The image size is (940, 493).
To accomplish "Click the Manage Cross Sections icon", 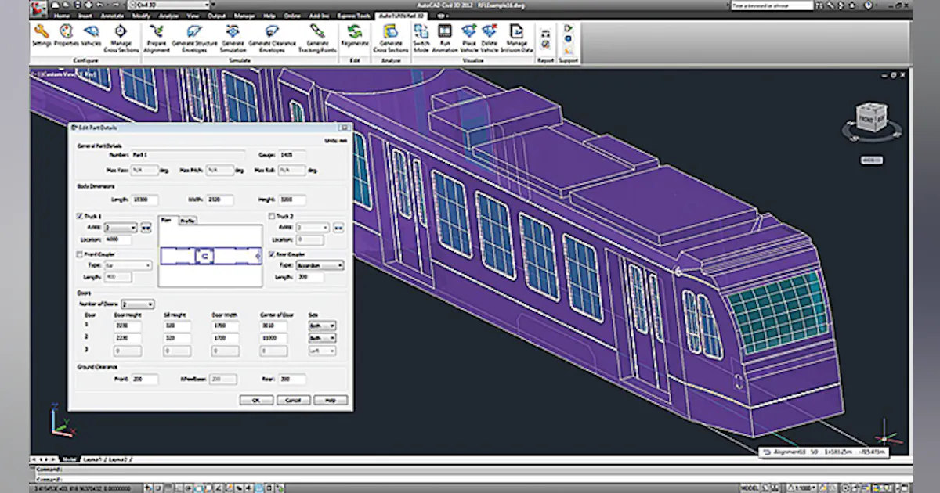I will click(x=121, y=38).
